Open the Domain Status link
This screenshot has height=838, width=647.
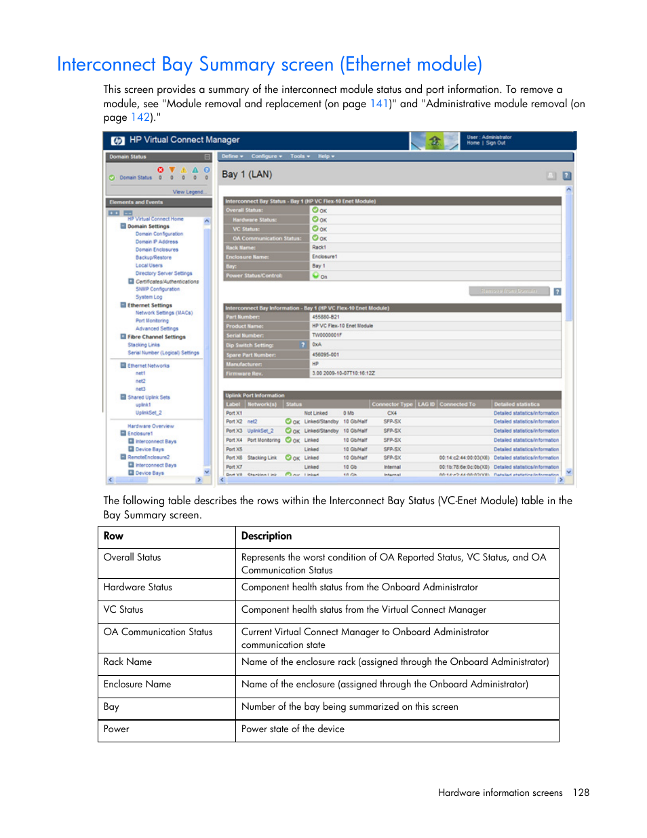pos(136,178)
